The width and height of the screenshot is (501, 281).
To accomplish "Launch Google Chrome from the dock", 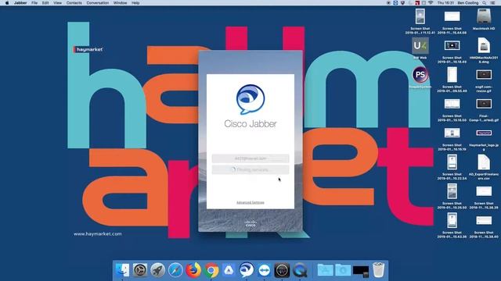I will (x=211, y=270).
